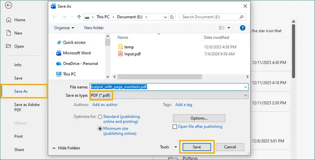
Task: Click the Quick access star icon
Action: click(x=59, y=42)
